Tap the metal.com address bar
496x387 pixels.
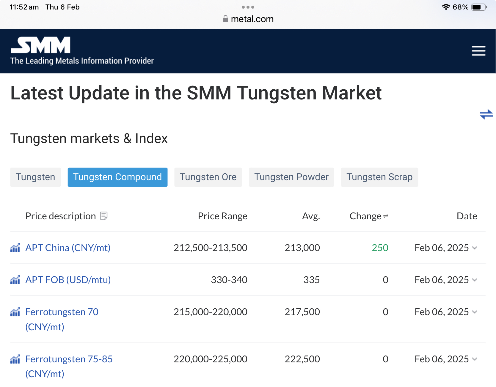click(248, 19)
